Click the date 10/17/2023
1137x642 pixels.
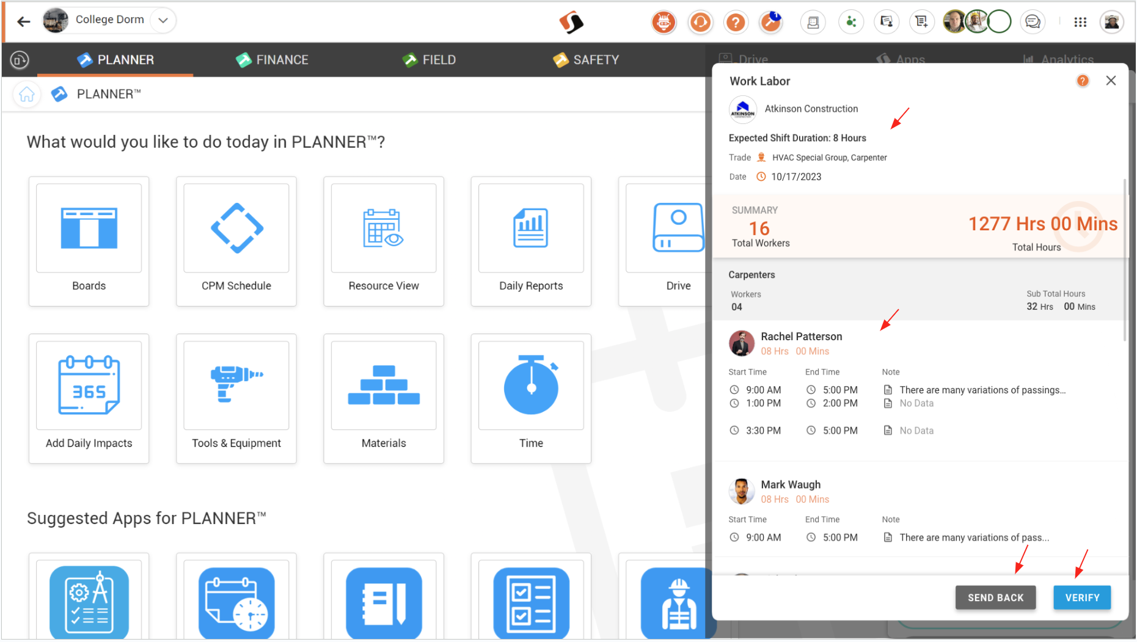click(x=795, y=177)
